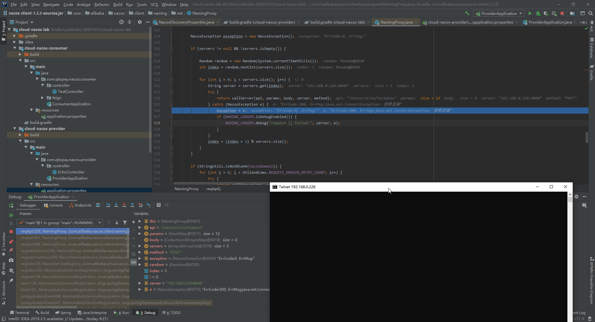Click Show Execution Point icon

[x=98, y=205]
